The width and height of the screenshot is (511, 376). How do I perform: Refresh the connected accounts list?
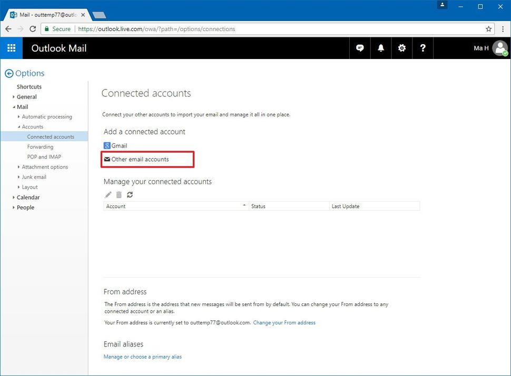coord(130,194)
